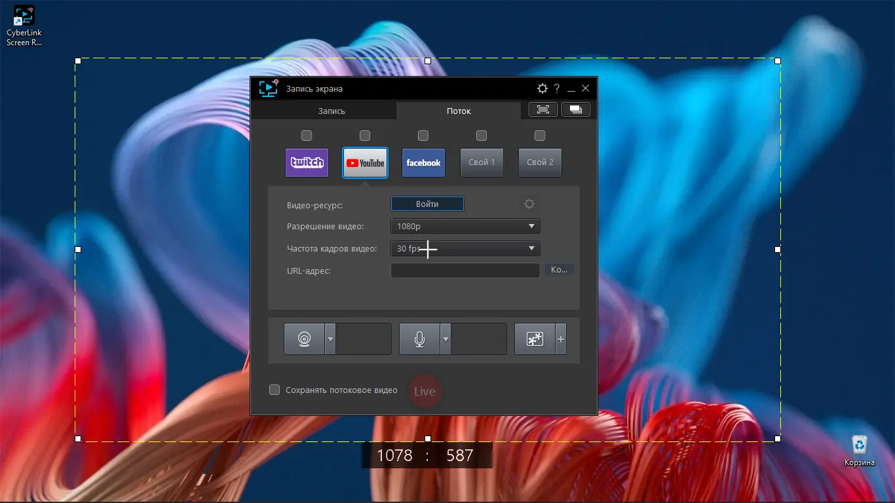Click the top-left selection frame handle
This screenshot has width=895, height=503.
pyautogui.click(x=78, y=60)
